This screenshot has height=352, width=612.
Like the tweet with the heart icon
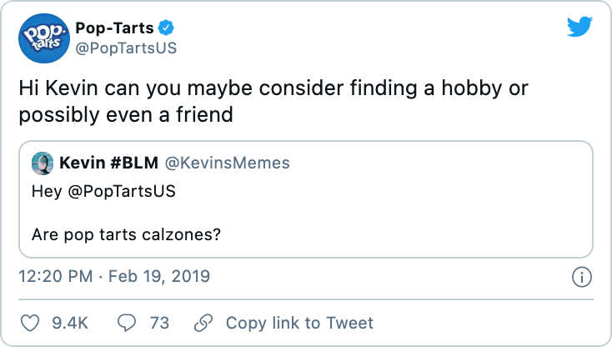[x=30, y=323]
